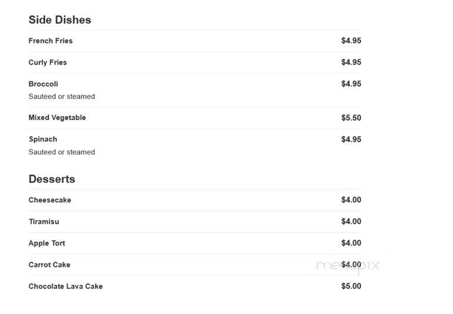This screenshot has height=314, width=453.
Task: Select the Curly Fries item
Action: pos(48,62)
